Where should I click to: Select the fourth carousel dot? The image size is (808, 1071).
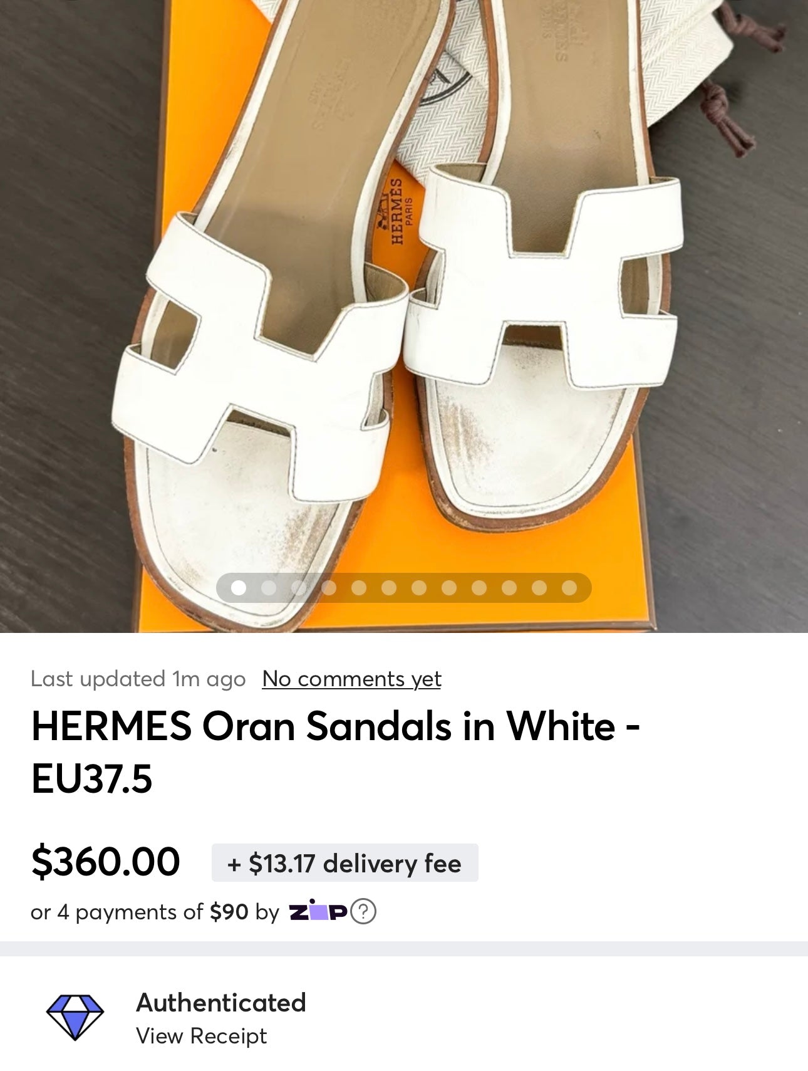point(329,588)
